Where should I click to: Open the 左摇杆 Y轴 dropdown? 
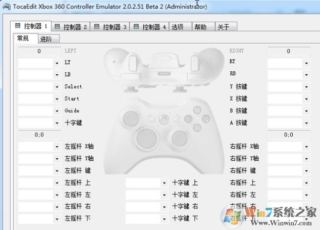pyautogui.click(x=39, y=159)
